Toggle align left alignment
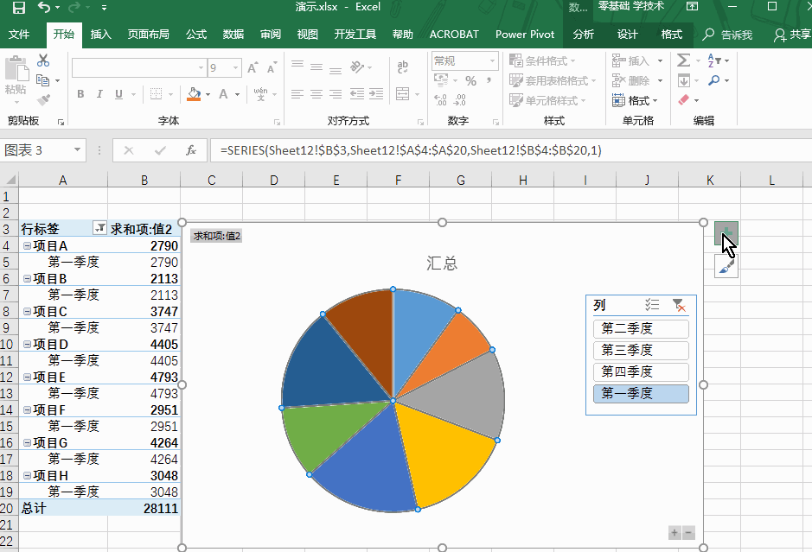The width and height of the screenshot is (812, 552). tap(297, 93)
